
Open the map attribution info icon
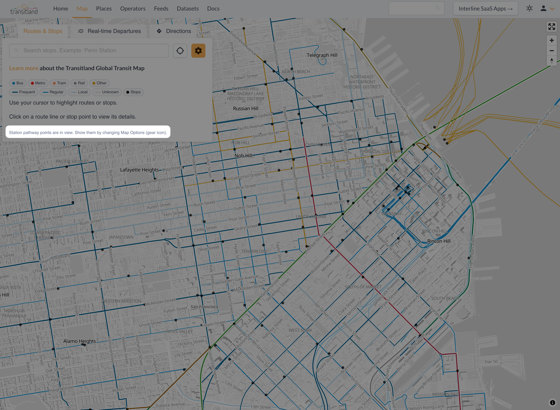tap(552, 402)
